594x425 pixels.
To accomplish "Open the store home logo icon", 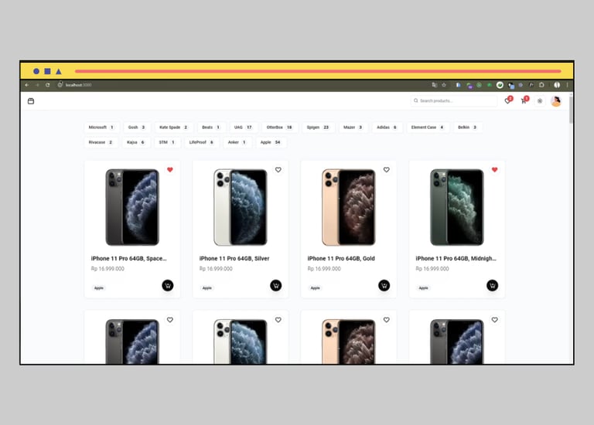I will coord(31,101).
